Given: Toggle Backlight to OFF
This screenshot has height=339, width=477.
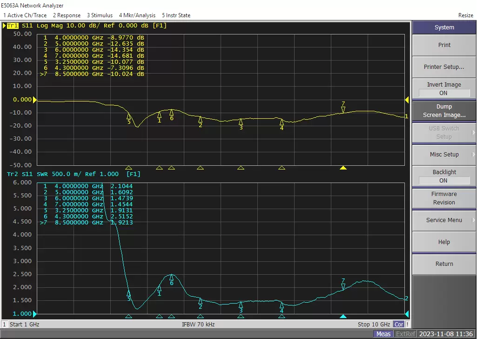Looking at the screenshot, I should point(443,176).
